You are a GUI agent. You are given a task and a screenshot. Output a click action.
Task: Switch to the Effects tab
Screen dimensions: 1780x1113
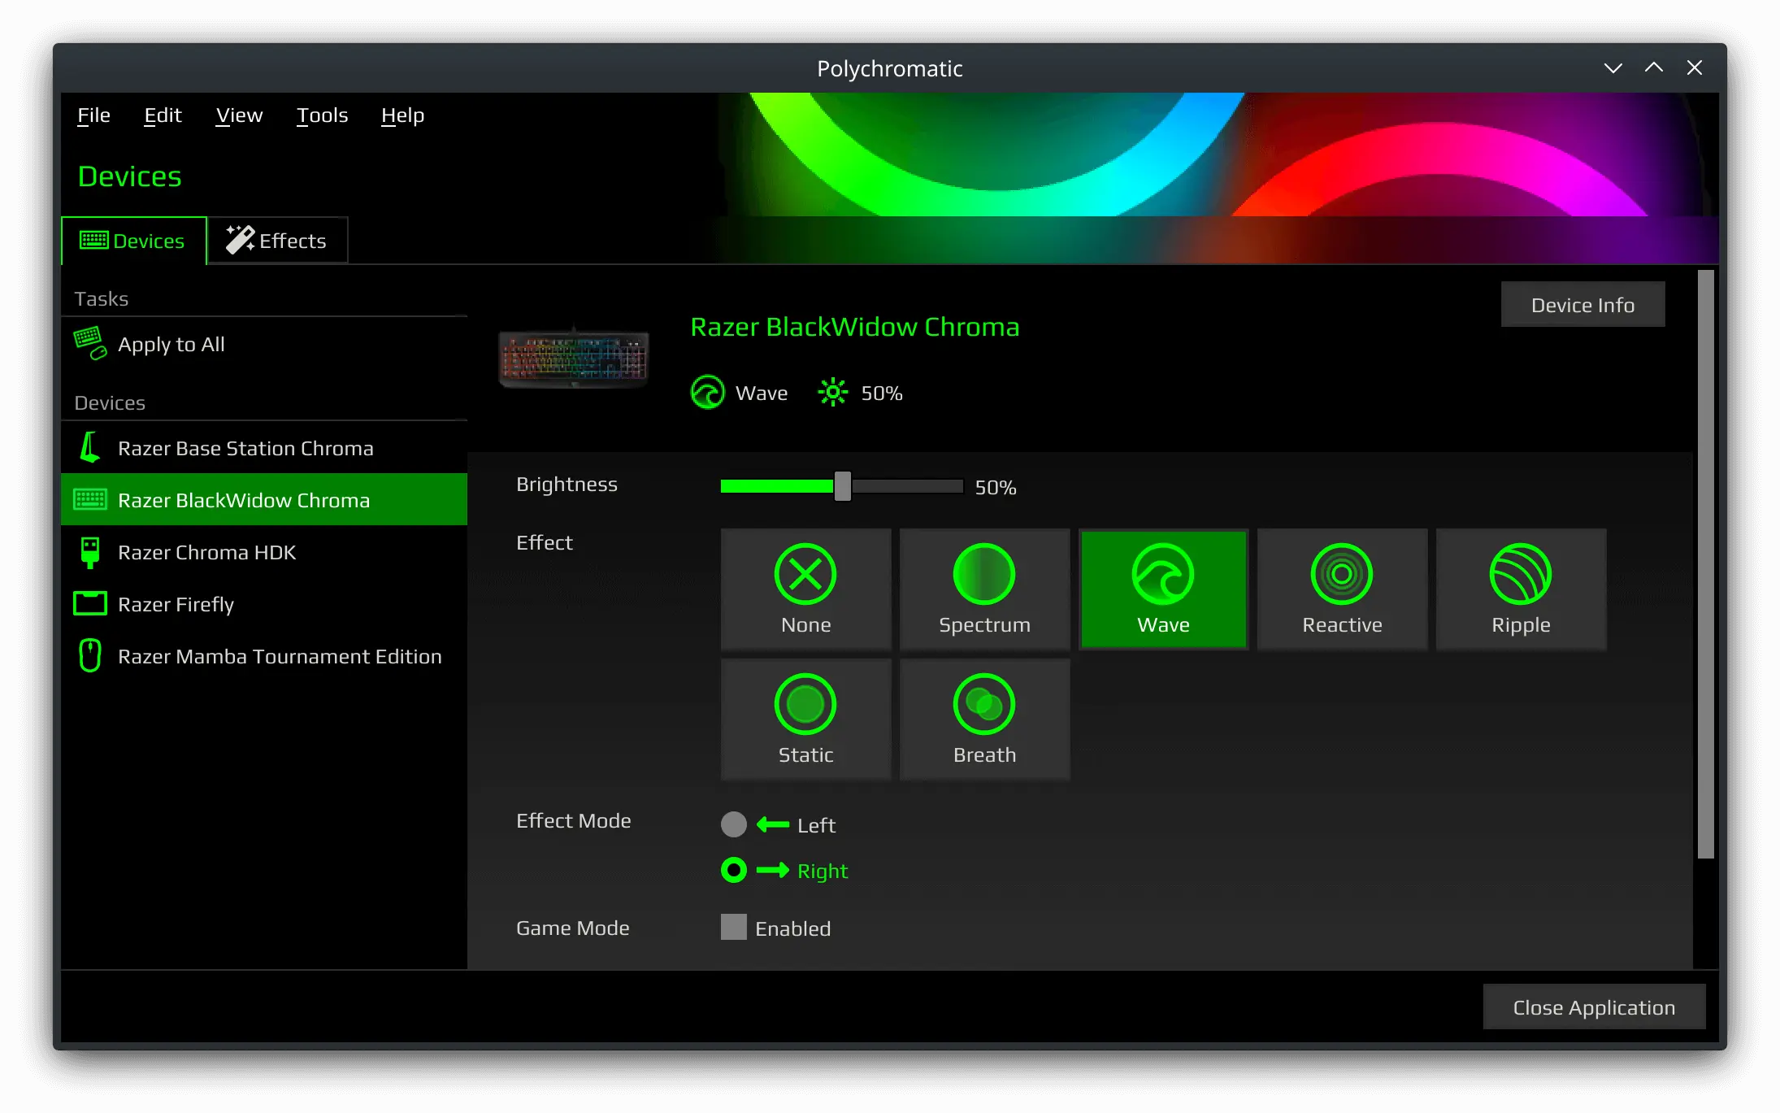point(277,240)
